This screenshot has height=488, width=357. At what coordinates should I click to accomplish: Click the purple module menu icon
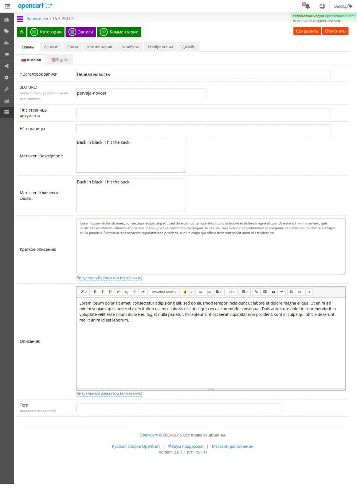[20, 19]
